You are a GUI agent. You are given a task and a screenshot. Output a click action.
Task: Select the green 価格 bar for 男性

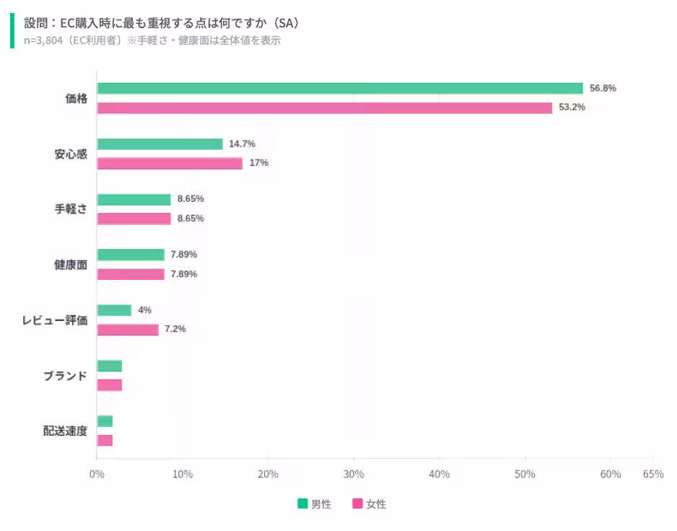[339, 88]
